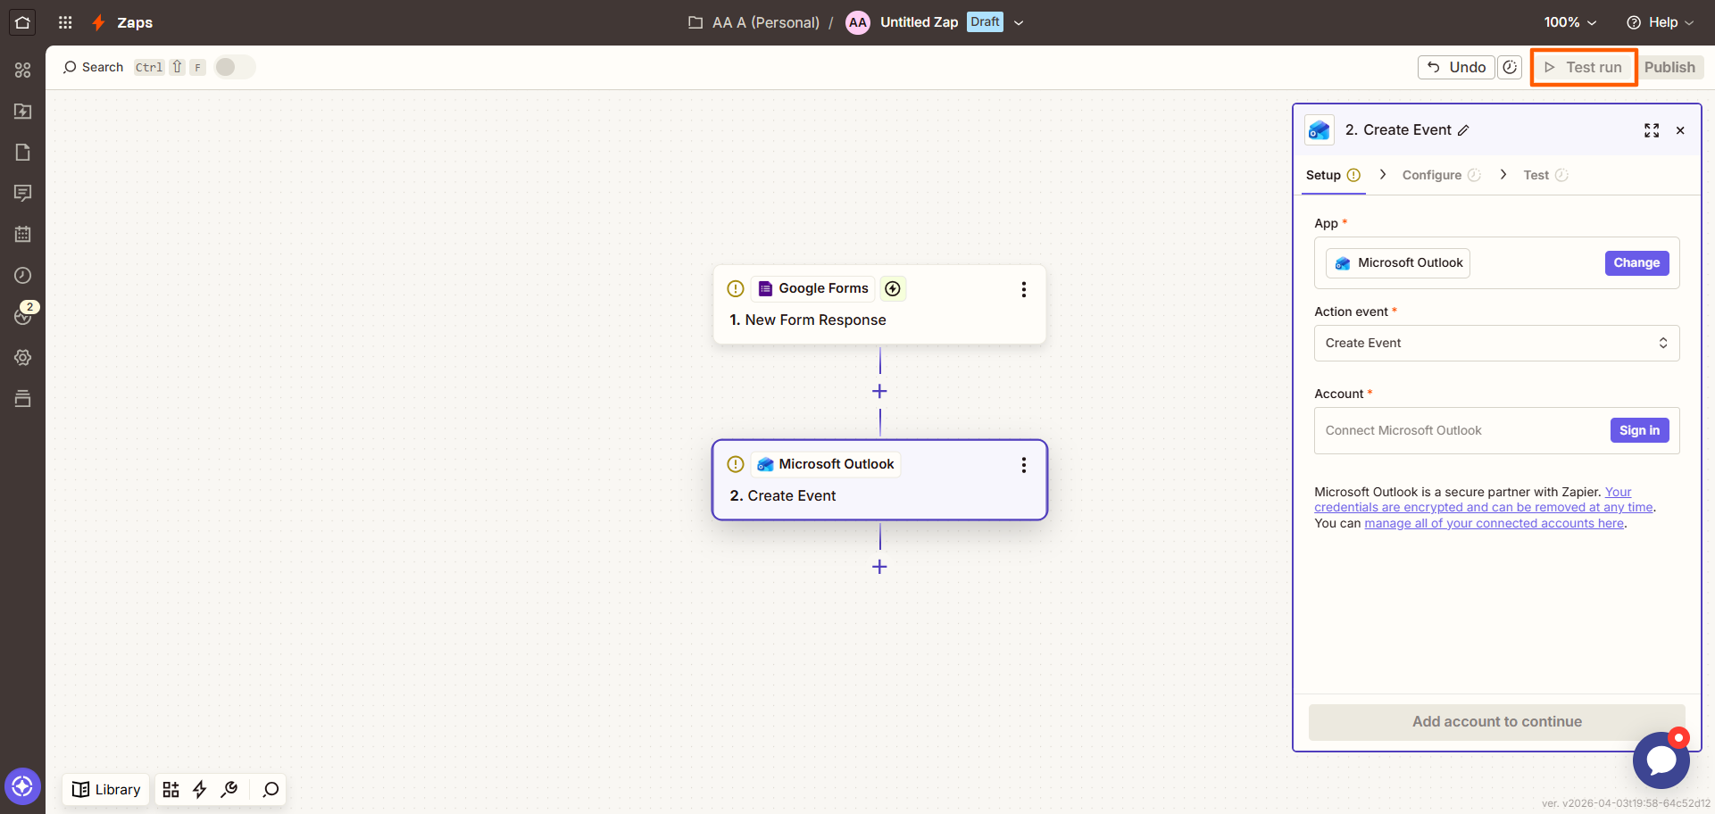Click the instant trigger badge on Google Forms

click(893, 288)
